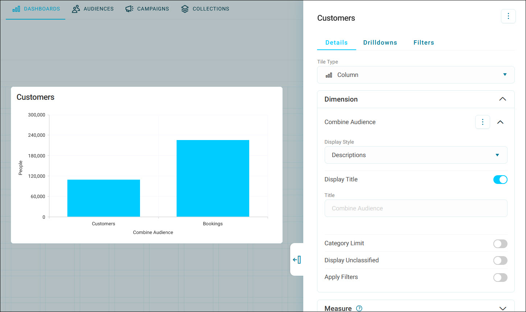This screenshot has height=312, width=526.
Task: Click the Title input field
Action: (x=416, y=208)
